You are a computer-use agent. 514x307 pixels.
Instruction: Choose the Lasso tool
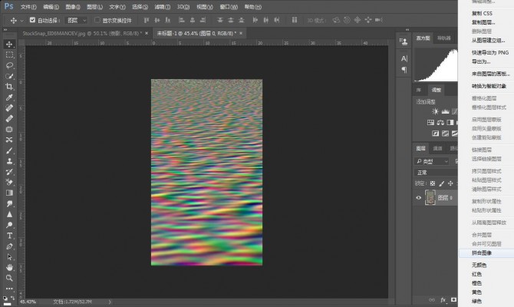point(9,66)
